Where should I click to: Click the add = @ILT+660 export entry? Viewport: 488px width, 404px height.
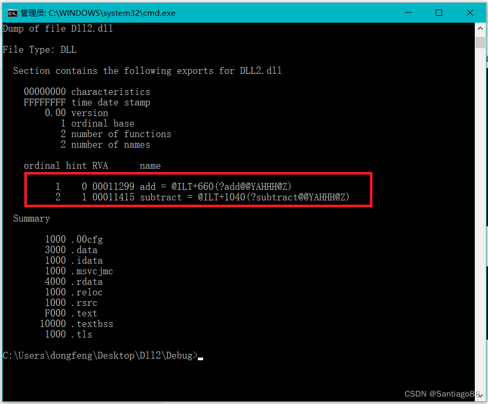click(215, 186)
